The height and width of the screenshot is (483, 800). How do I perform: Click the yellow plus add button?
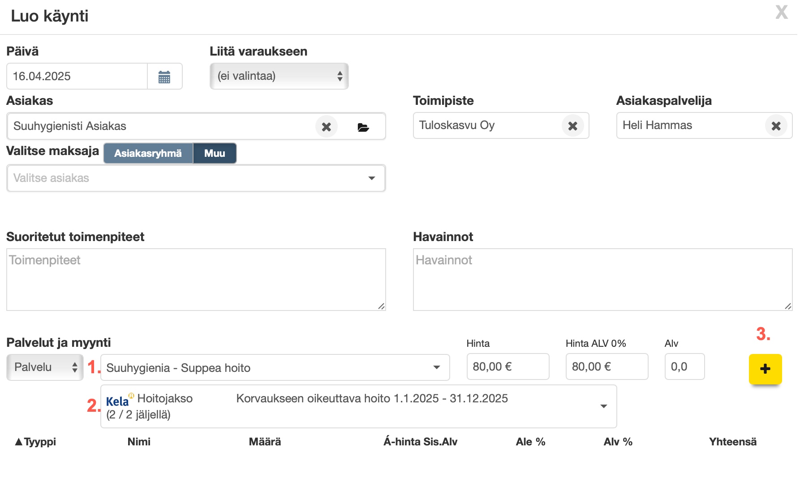click(x=765, y=369)
